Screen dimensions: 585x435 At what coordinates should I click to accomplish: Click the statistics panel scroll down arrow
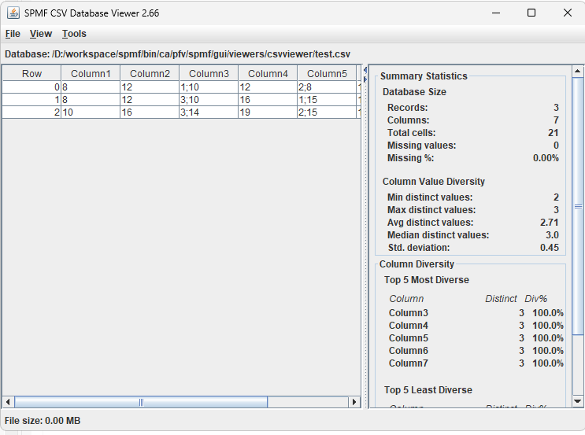(x=577, y=401)
